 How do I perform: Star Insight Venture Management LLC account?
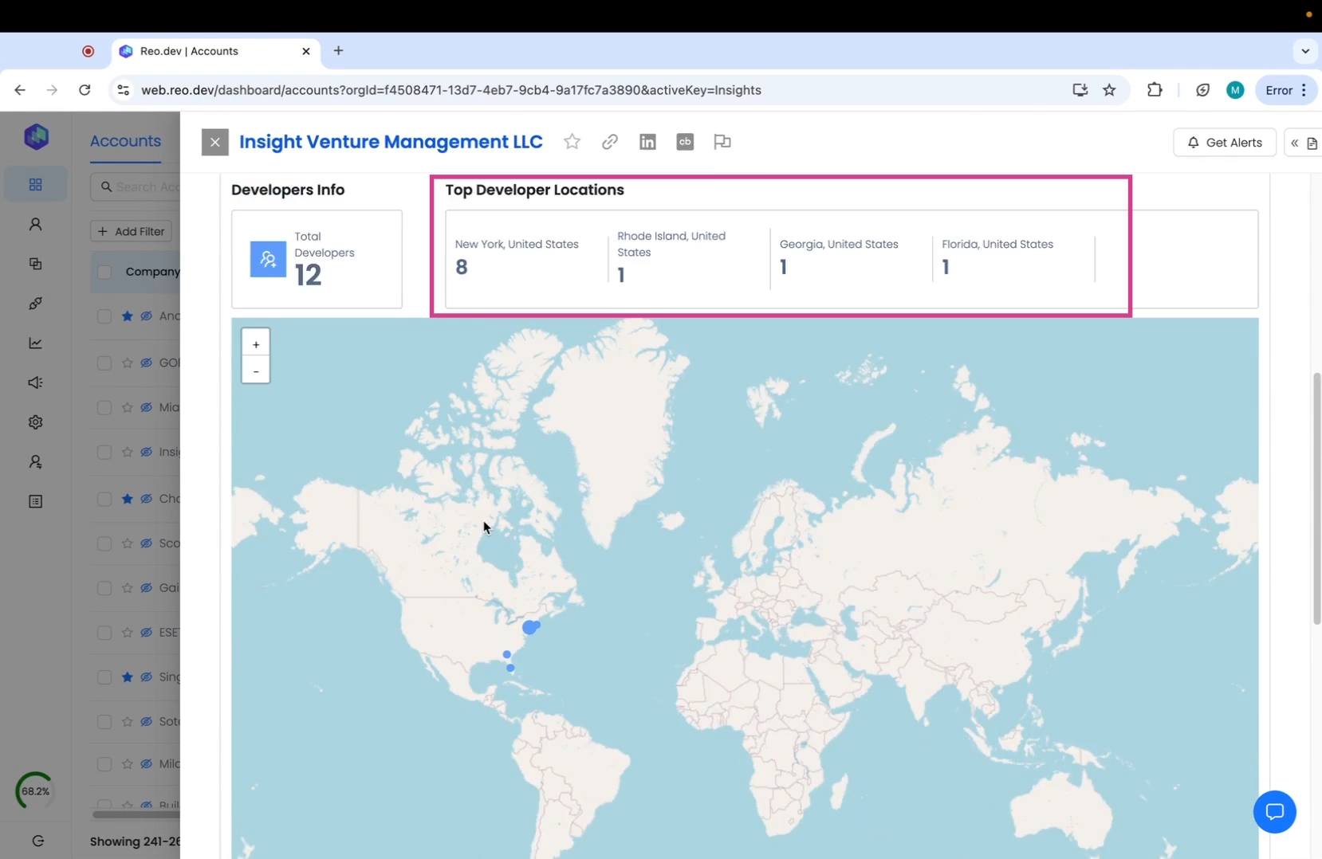click(x=572, y=142)
